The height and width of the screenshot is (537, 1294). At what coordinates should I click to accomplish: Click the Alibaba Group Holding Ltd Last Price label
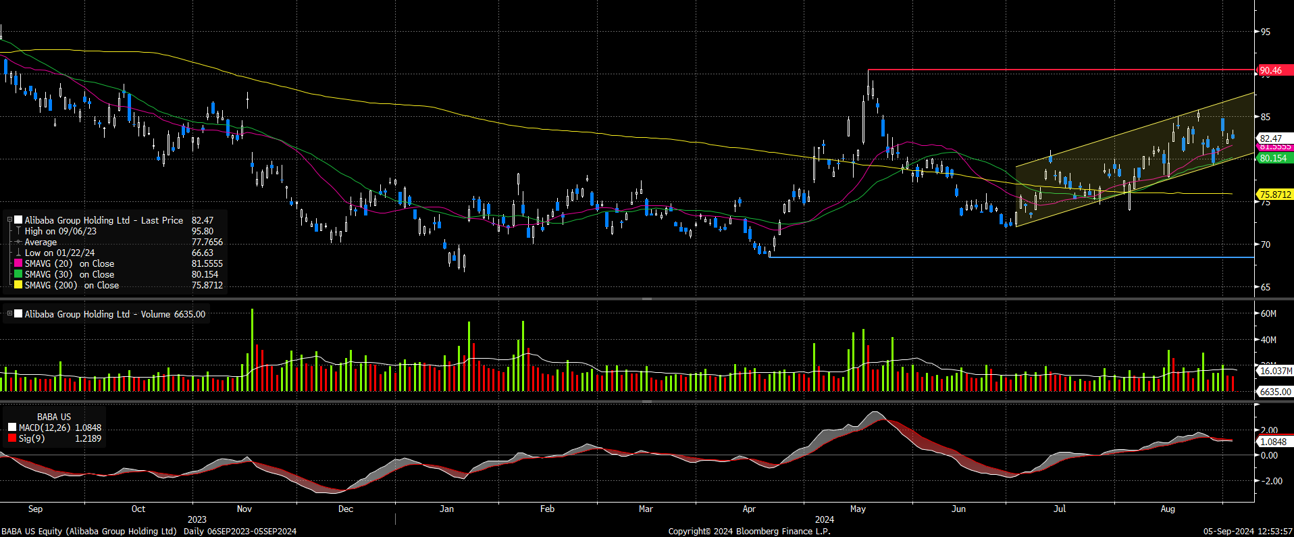tap(104, 220)
